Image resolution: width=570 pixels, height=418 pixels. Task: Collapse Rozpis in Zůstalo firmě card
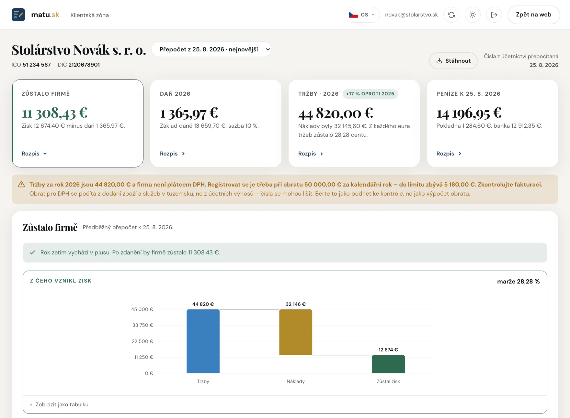pos(34,154)
